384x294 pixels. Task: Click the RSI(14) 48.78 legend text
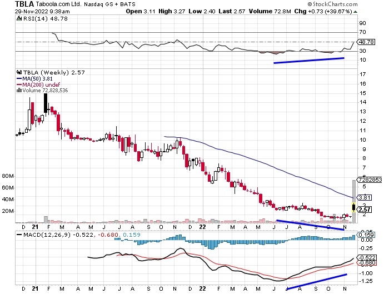pyautogui.click(x=46, y=19)
